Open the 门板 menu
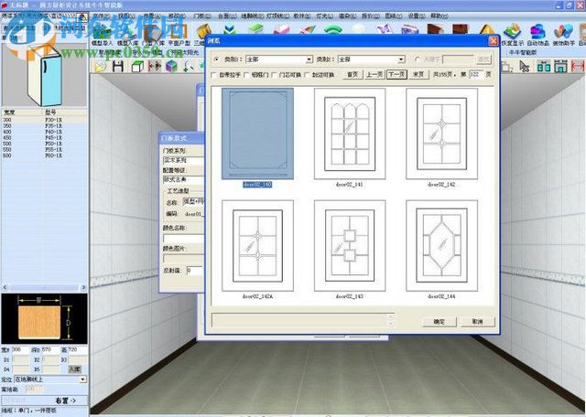 [202, 16]
